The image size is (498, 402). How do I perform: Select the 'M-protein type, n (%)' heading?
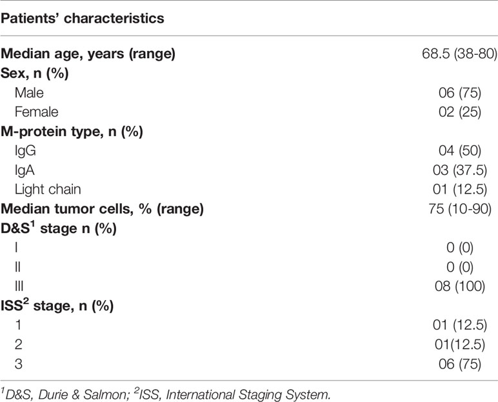click(72, 131)
